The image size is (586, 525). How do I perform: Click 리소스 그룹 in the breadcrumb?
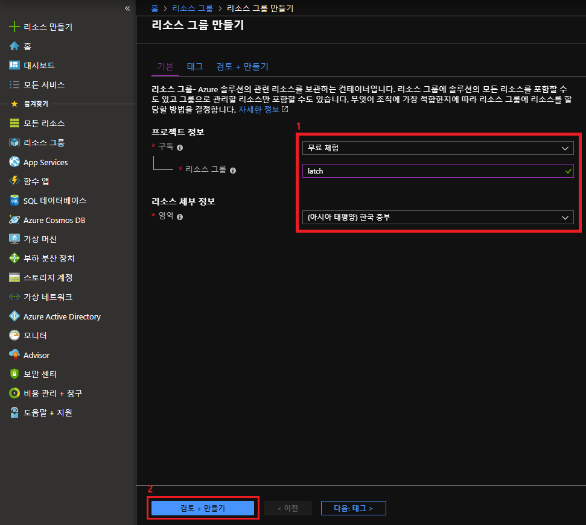193,8
